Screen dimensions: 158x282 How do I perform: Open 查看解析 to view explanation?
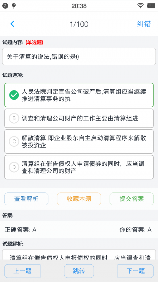pos(26,199)
